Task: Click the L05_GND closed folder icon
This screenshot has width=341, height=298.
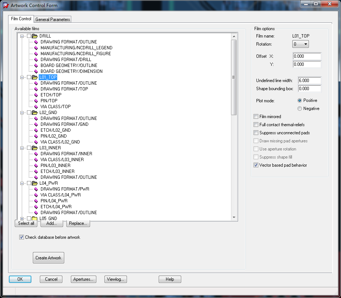Action: point(35,218)
